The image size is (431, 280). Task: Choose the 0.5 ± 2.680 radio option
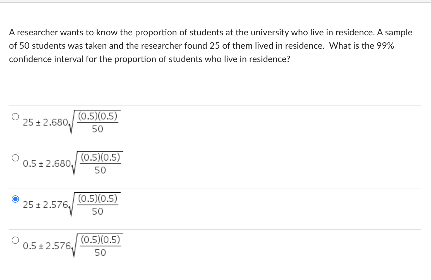(15, 158)
